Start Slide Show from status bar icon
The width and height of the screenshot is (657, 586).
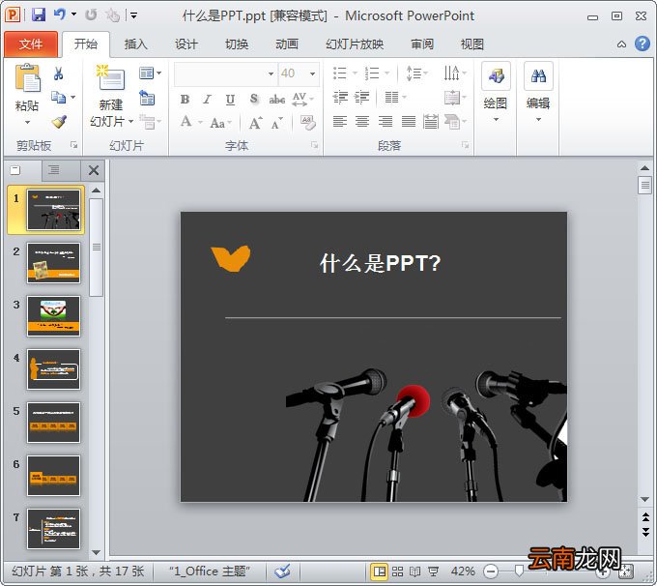click(433, 571)
